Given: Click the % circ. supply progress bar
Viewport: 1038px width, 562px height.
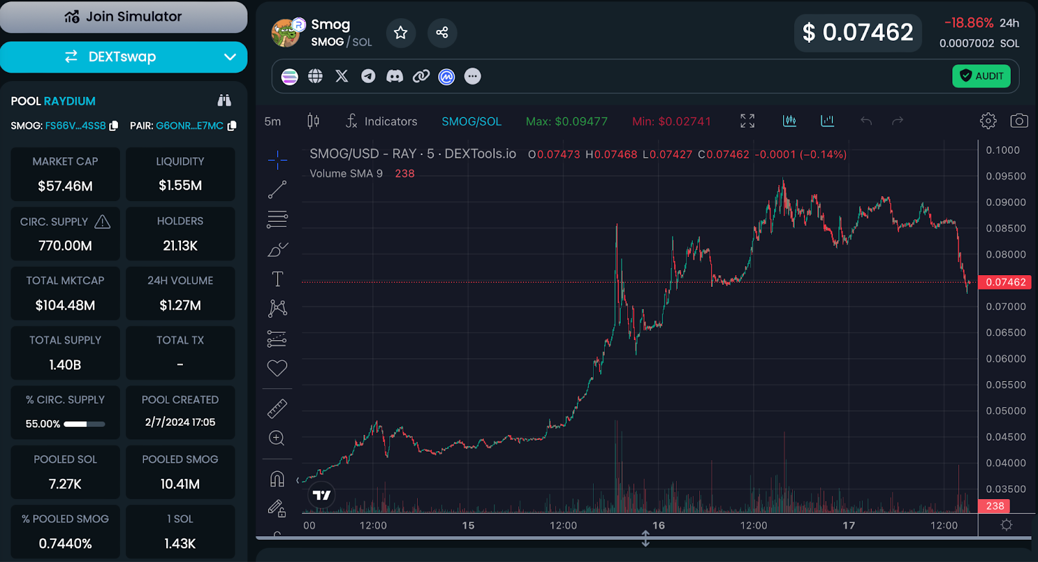Looking at the screenshot, I should (84, 424).
